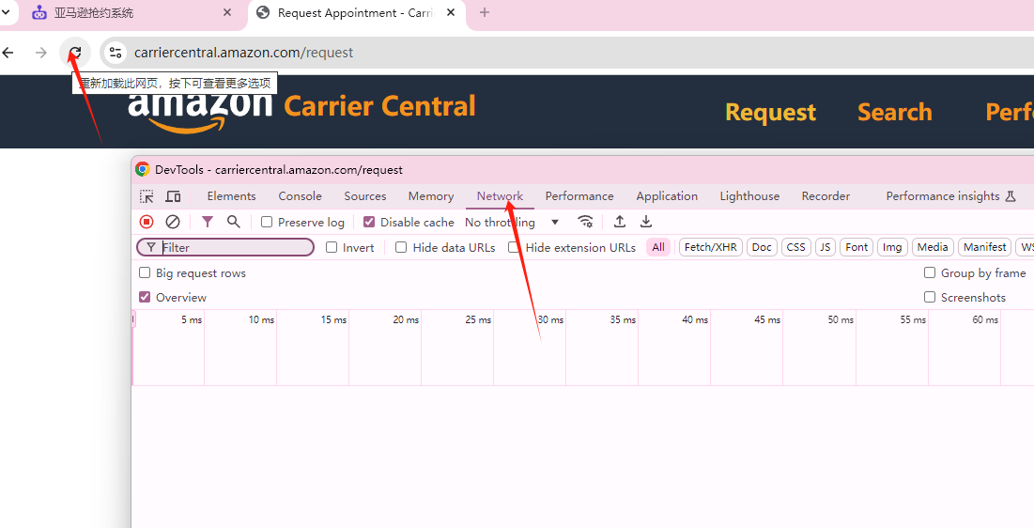Filter by Doc requests
Screen dimensions: 1034x528
762,247
